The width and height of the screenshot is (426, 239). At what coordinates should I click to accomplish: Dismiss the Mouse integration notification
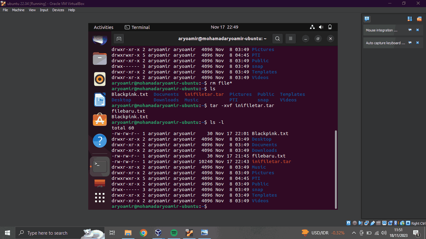pyautogui.click(x=418, y=30)
